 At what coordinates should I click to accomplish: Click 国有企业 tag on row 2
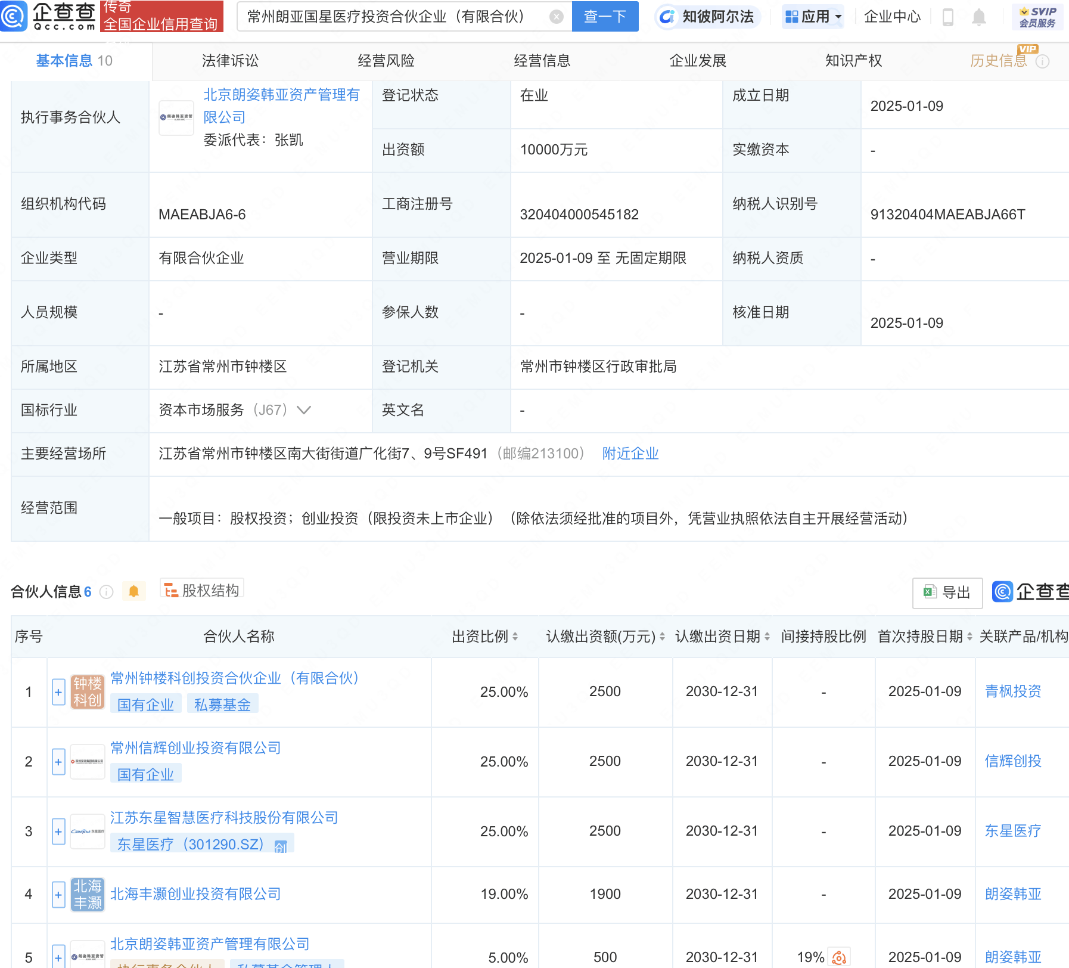pyautogui.click(x=146, y=775)
